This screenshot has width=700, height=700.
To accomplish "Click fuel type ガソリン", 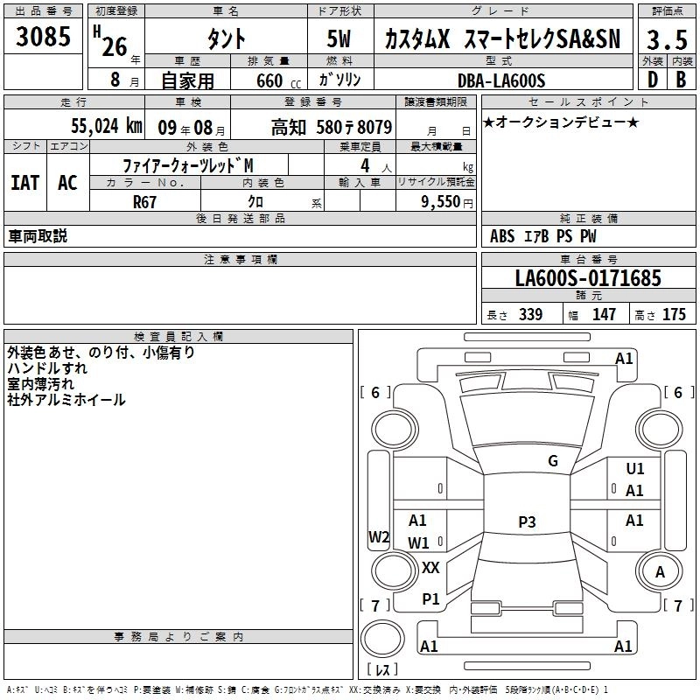I will (339, 80).
